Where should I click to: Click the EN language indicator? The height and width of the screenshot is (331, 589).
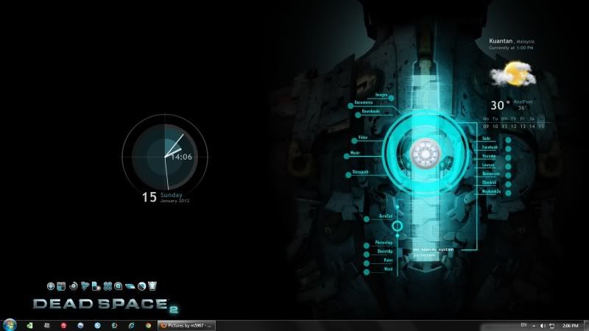(x=523, y=325)
